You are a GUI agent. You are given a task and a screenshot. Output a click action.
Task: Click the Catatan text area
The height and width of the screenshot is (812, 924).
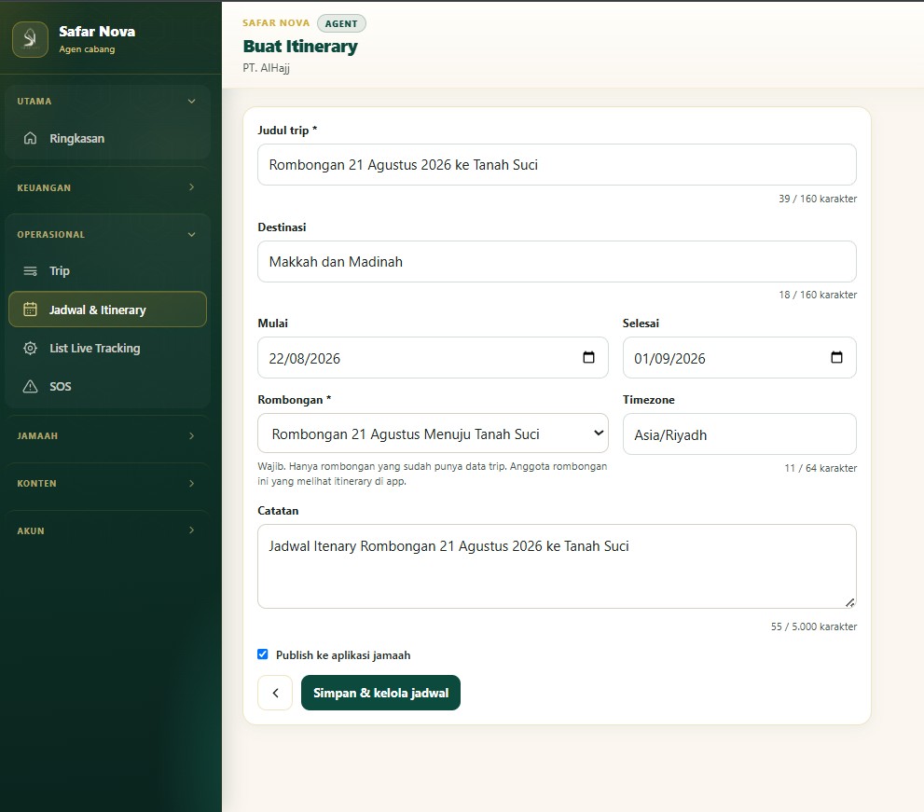click(557, 566)
